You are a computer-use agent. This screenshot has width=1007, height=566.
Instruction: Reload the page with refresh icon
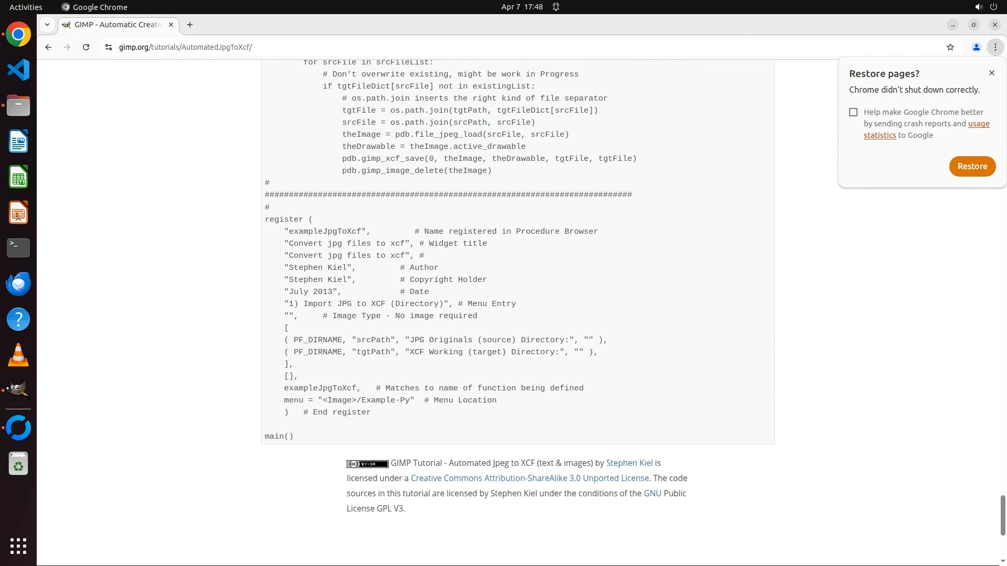click(x=86, y=47)
